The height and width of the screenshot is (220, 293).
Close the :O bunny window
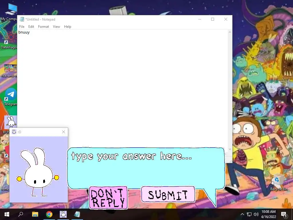[64, 132]
